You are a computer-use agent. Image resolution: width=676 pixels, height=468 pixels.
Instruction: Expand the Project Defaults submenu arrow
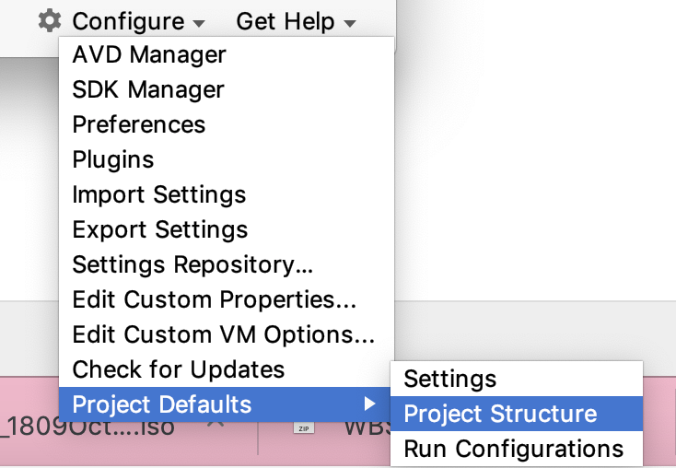coord(369,404)
